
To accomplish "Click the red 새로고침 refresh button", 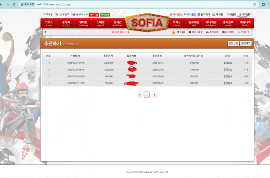I will tap(94, 15).
